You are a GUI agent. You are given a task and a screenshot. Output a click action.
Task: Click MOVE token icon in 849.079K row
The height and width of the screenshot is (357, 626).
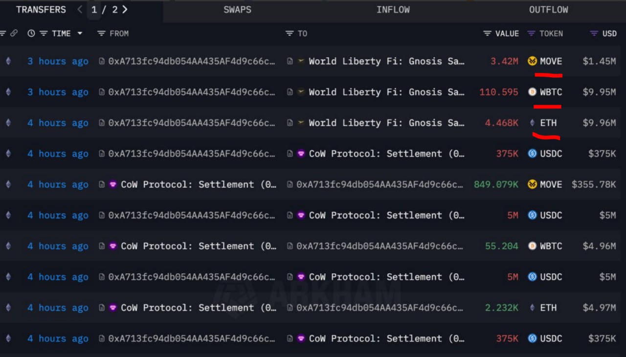[x=533, y=184]
